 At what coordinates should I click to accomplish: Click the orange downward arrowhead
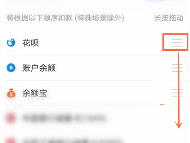(179, 125)
